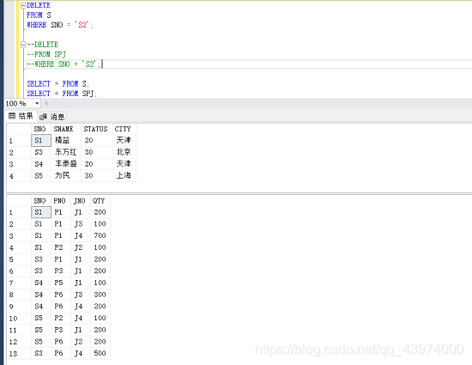This screenshot has height=365, width=472.
Task: Click CITY column header
Action: (x=124, y=129)
